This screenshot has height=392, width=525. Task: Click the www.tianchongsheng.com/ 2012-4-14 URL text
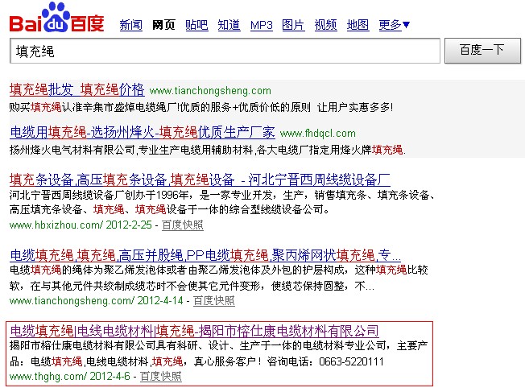pyautogui.click(x=97, y=300)
